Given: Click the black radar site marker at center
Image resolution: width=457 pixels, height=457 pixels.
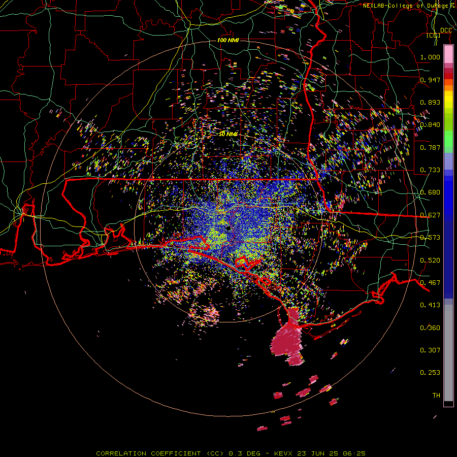Looking at the screenshot, I should (228, 228).
